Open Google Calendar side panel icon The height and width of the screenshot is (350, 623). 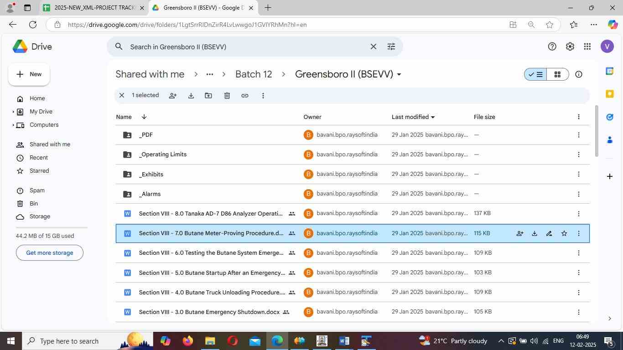609,71
